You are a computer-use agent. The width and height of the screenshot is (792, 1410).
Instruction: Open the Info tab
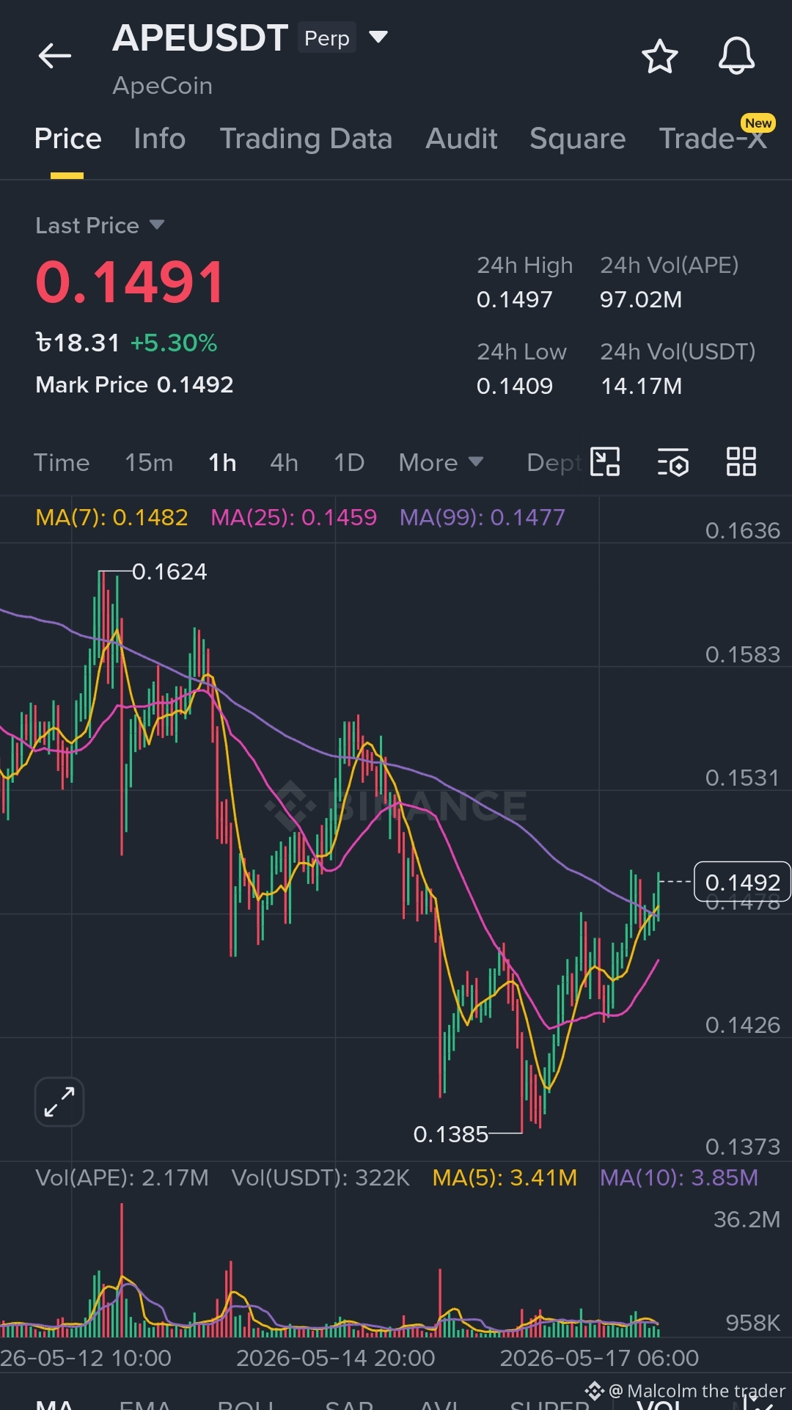click(160, 139)
